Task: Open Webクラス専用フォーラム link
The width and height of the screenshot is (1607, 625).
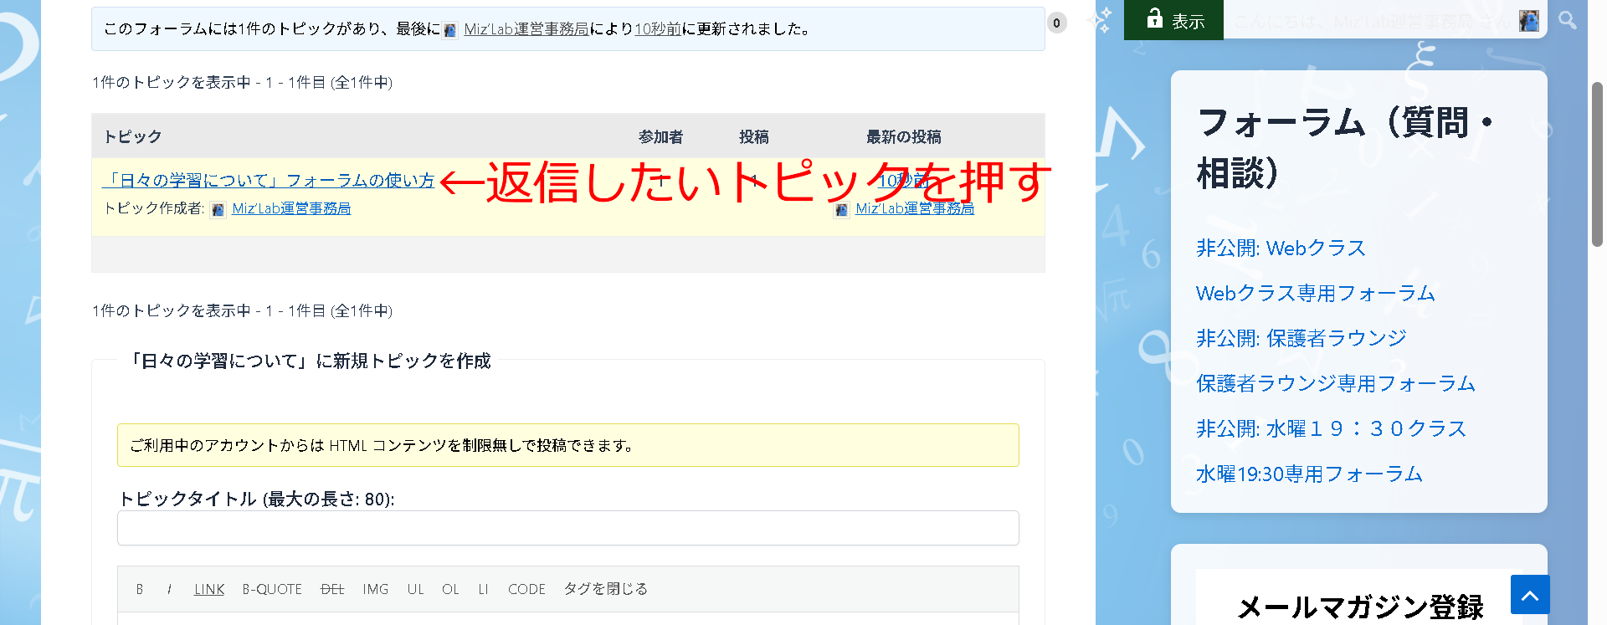Action: [x=1315, y=293]
